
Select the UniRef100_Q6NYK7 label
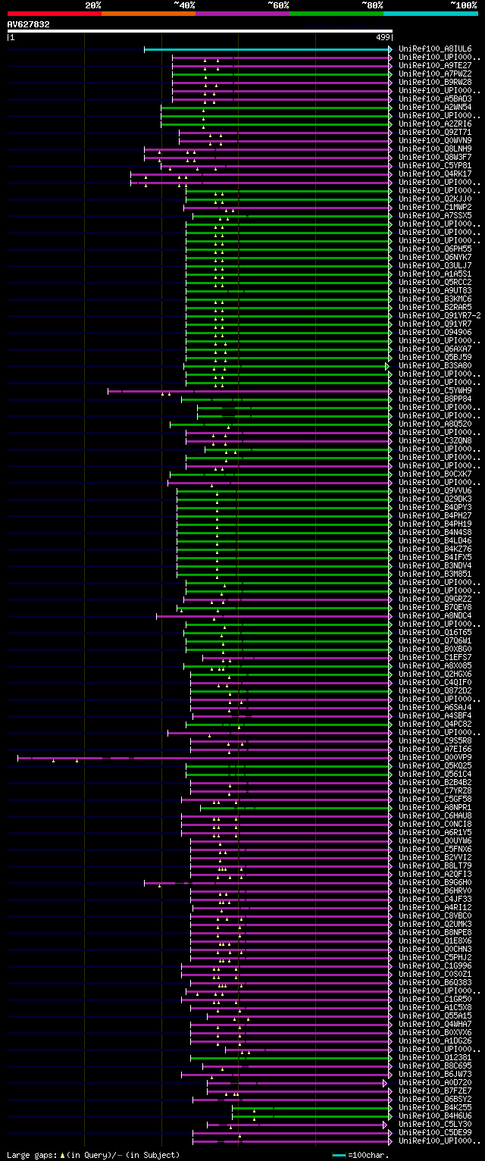pos(435,258)
